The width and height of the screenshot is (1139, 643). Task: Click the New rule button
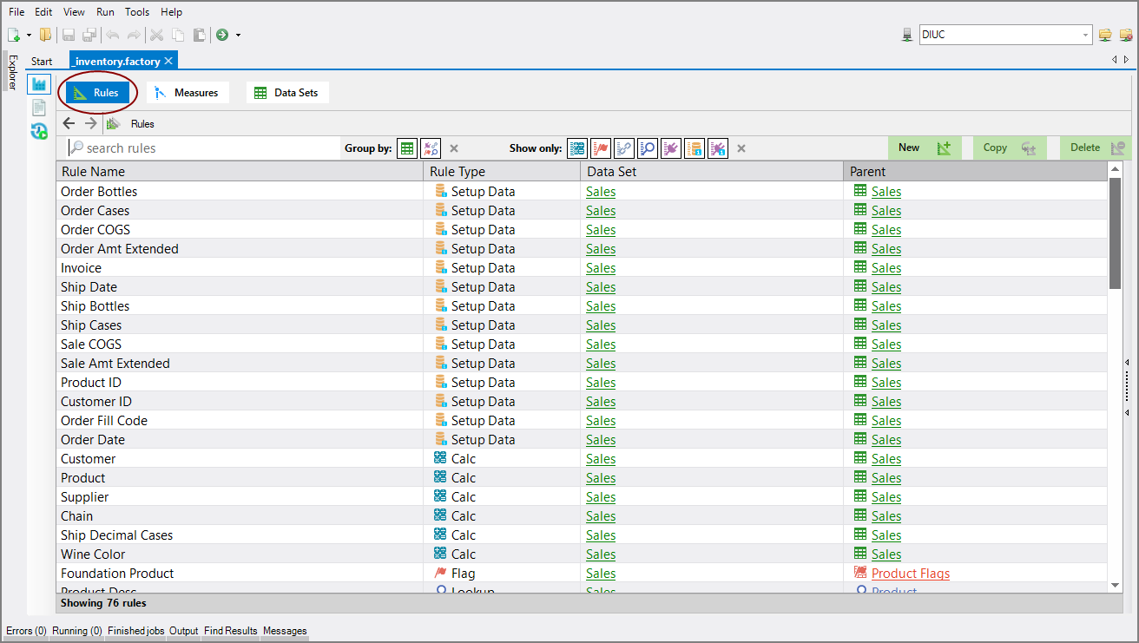click(x=924, y=148)
